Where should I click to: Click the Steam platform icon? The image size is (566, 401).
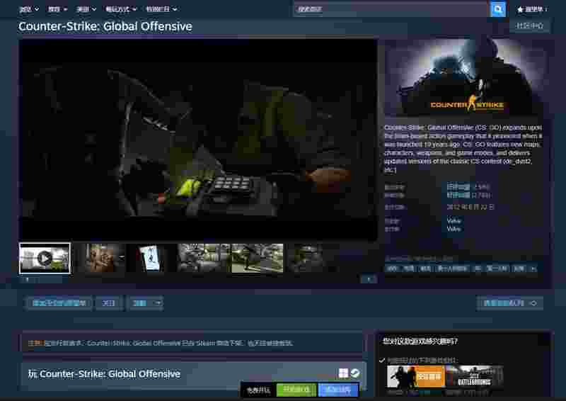355,373
